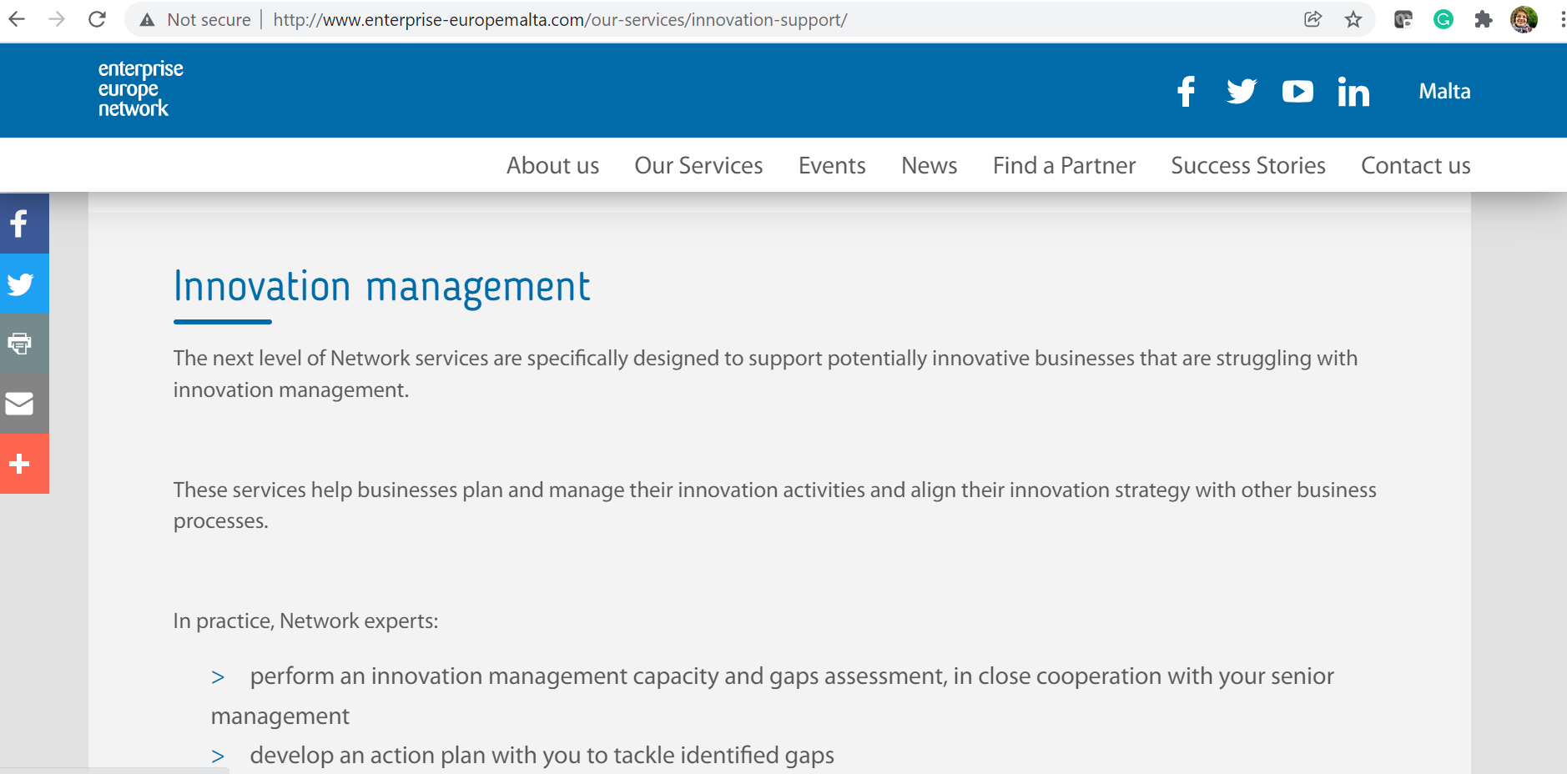The height and width of the screenshot is (774, 1567).
Task: Open Success Stories page
Action: (1247, 165)
